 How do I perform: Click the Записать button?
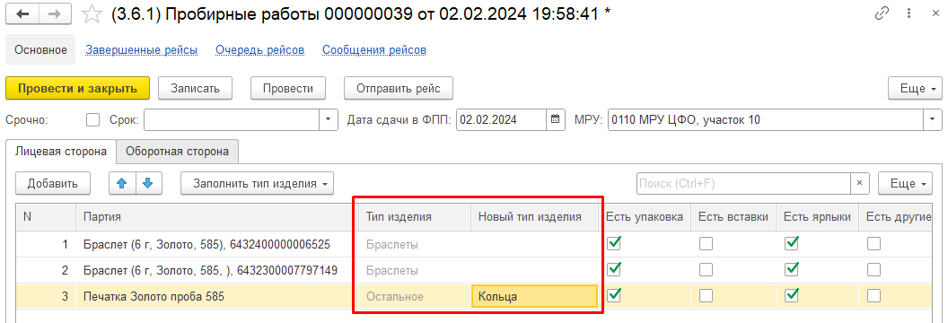click(x=196, y=88)
